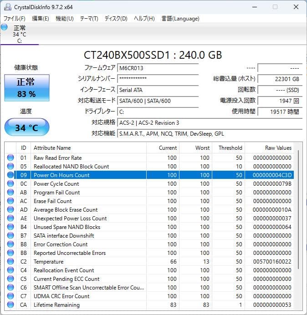Click the CrystalDiskInfo app icon in title bar

point(8,7)
